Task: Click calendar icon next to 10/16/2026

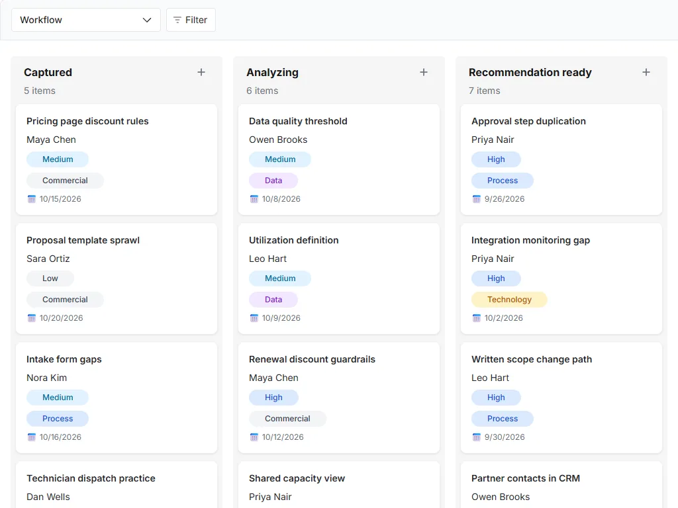Action: [32, 437]
